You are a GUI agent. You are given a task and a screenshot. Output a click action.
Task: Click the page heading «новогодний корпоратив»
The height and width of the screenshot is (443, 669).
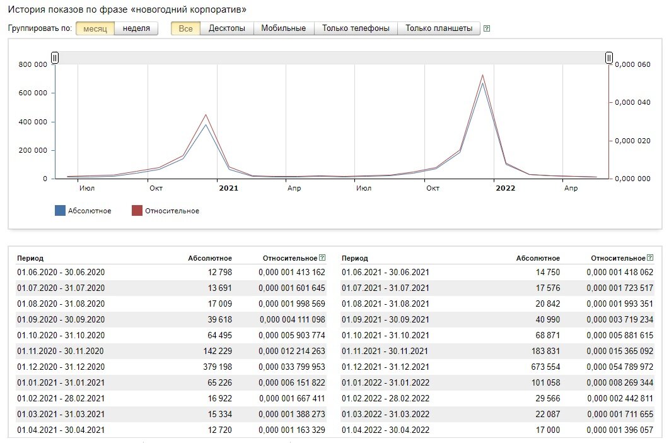(x=189, y=9)
